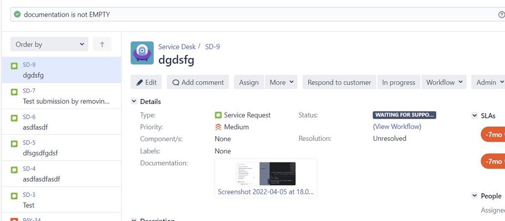Select issue SD-4 asdfasdfasdf in list
505x221 pixels.
pos(61,174)
